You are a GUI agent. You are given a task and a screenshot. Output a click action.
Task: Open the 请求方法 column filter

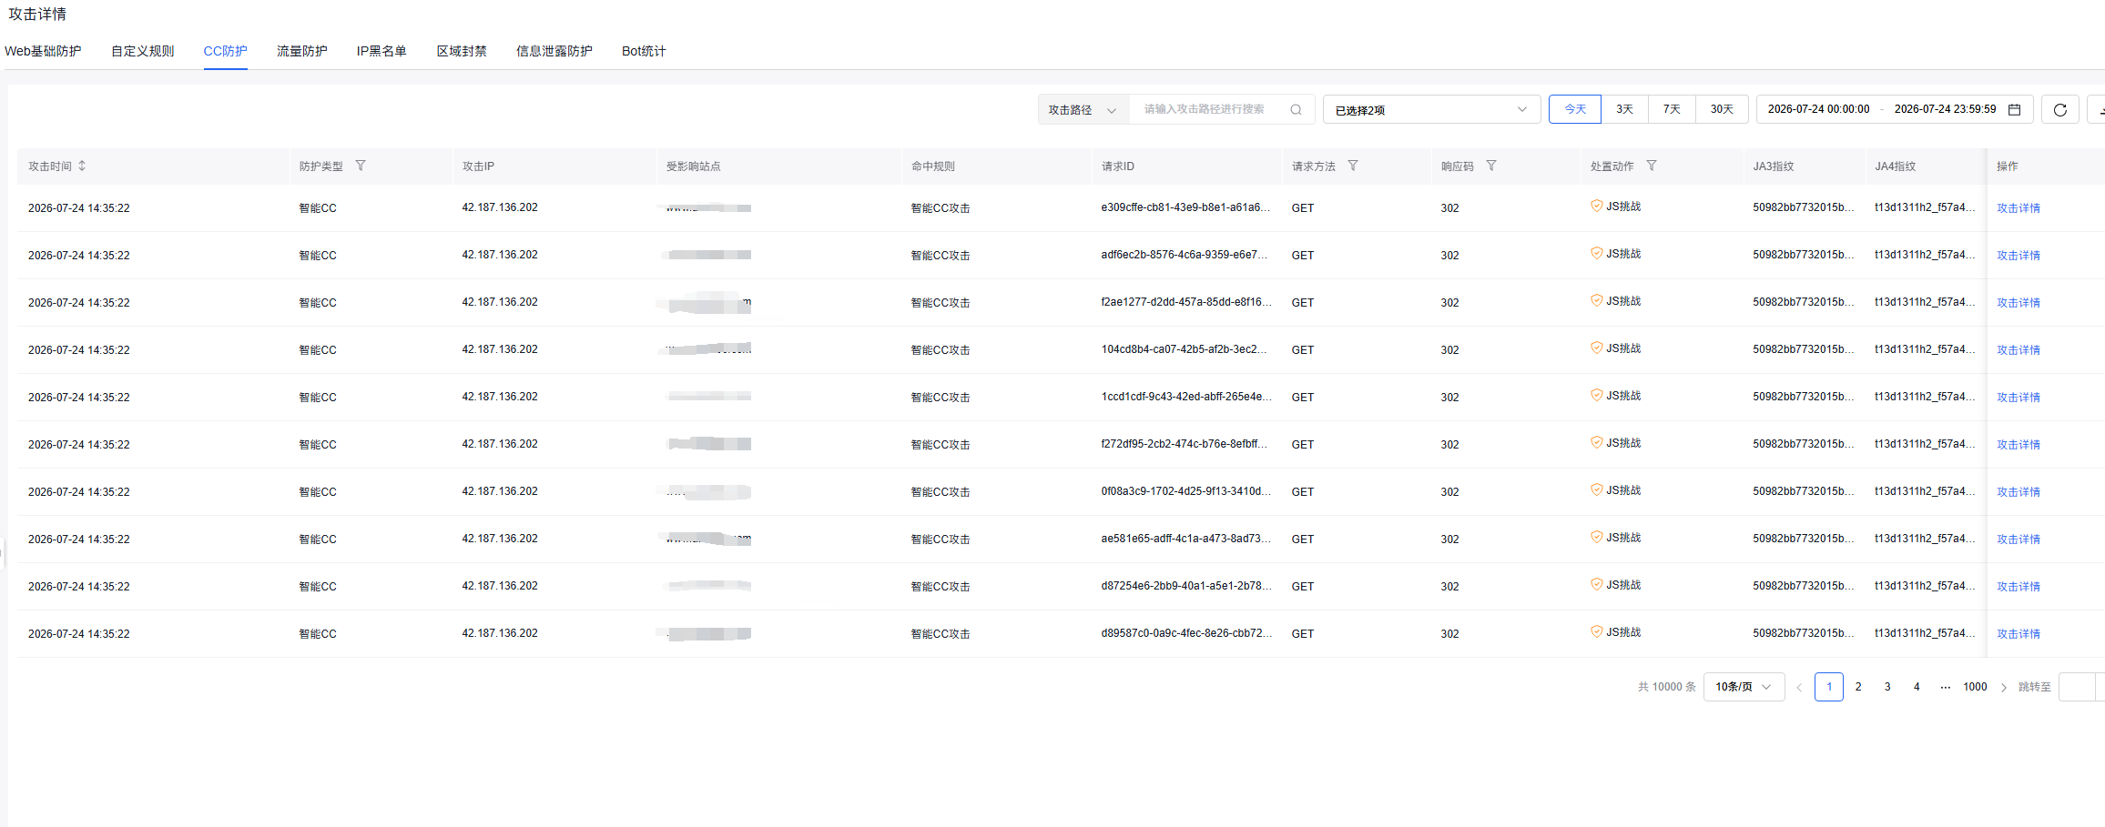pos(1353,166)
